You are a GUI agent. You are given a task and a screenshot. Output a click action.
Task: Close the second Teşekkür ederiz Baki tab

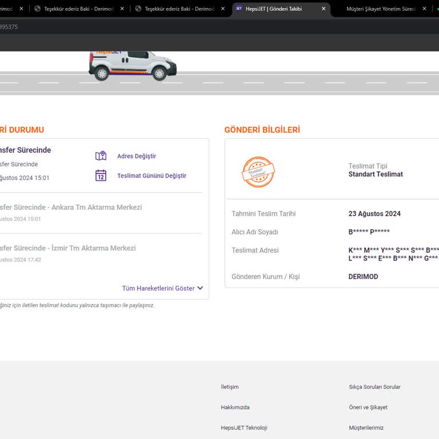click(x=223, y=9)
